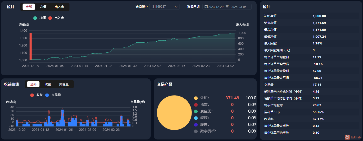Click the 交易产品 panel title
363x141 pixels.
coord(165,84)
